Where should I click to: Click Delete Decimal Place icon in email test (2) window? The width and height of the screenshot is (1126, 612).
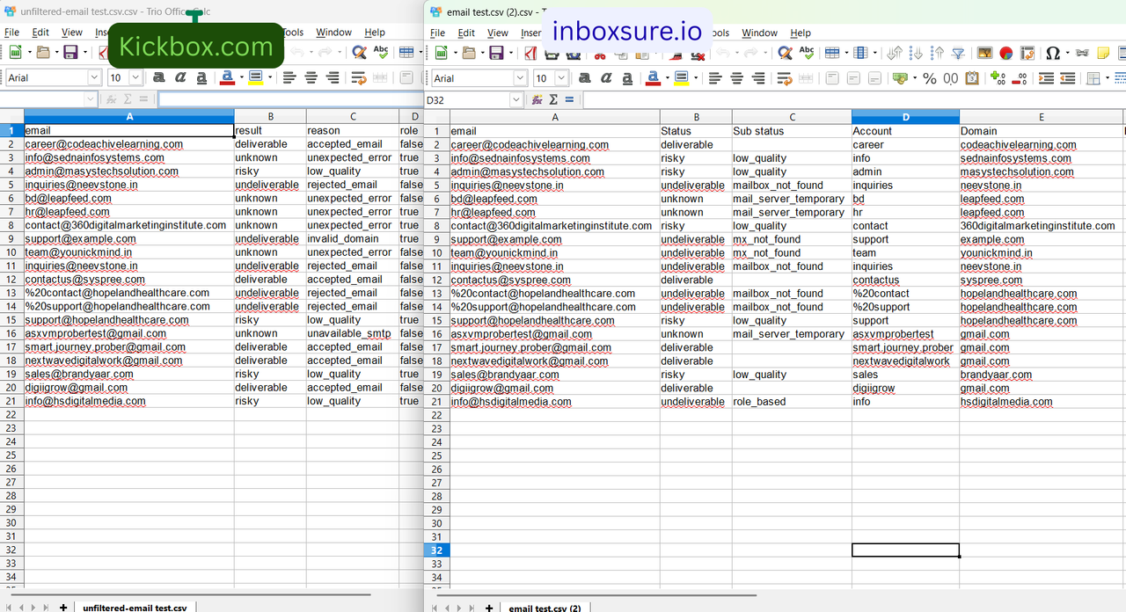click(1019, 78)
